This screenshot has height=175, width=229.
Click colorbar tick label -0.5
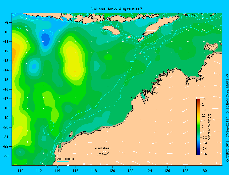[x=204, y=154]
